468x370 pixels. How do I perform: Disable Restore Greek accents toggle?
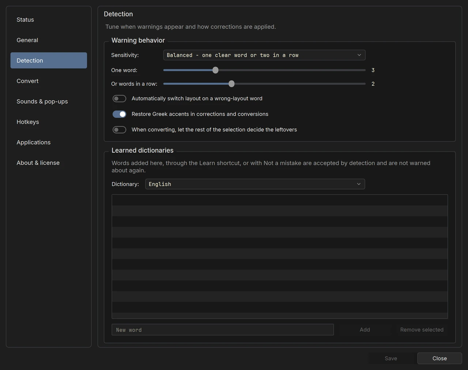pos(119,114)
